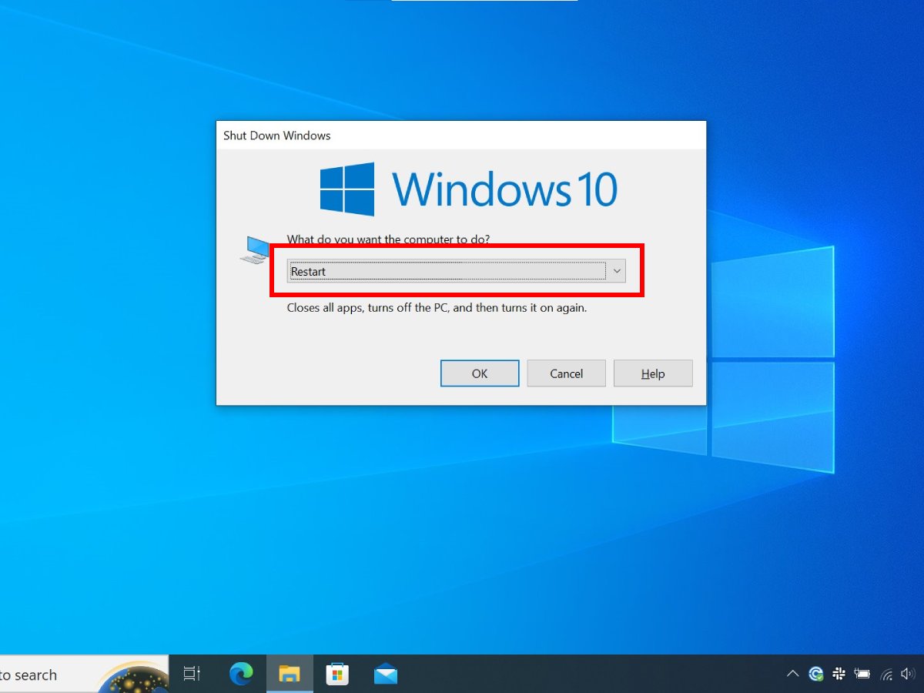Open the Wi-Fi network icon

coord(887,675)
